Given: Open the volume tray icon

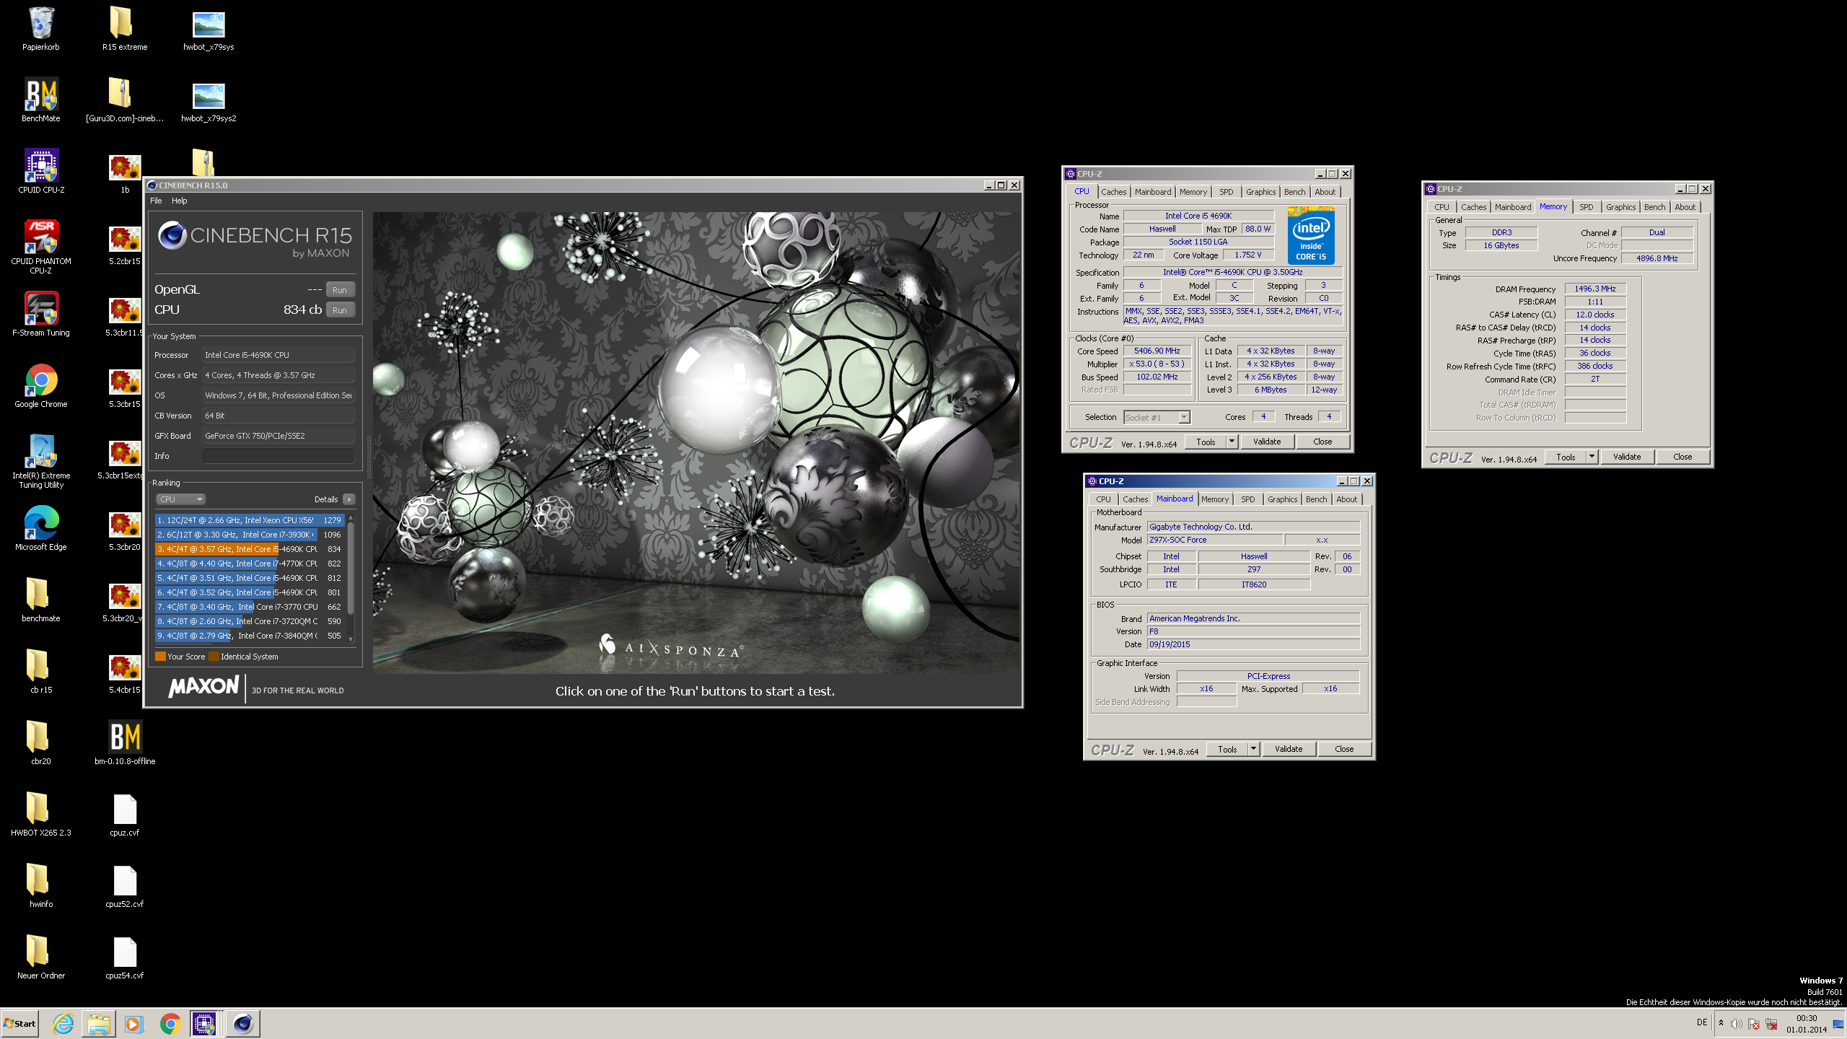Looking at the screenshot, I should (1736, 1024).
